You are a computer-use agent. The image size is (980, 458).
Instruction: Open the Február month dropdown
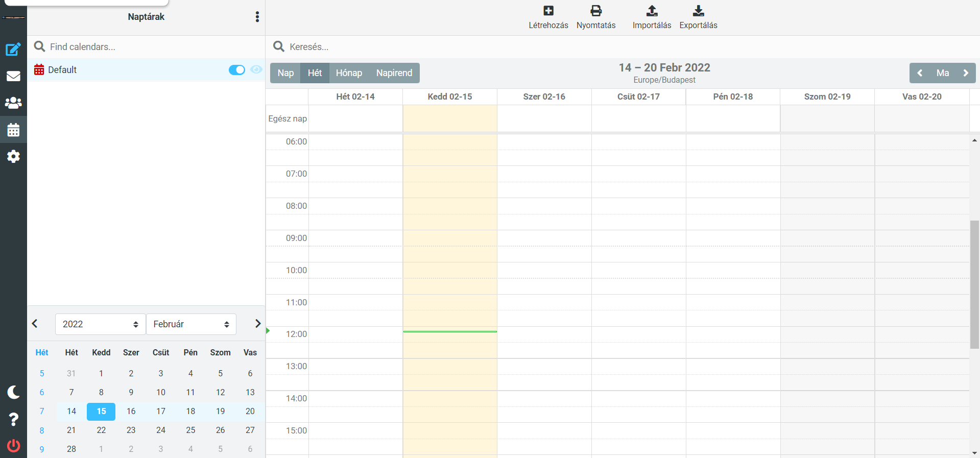click(191, 324)
